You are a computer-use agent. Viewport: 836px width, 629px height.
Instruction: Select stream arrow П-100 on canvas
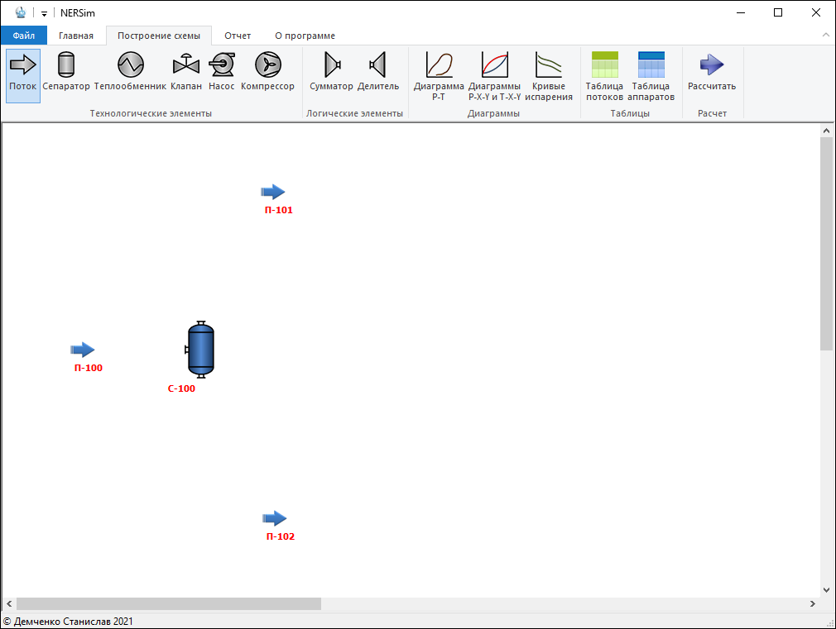click(83, 350)
